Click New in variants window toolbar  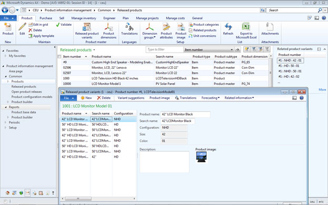pos(86,98)
